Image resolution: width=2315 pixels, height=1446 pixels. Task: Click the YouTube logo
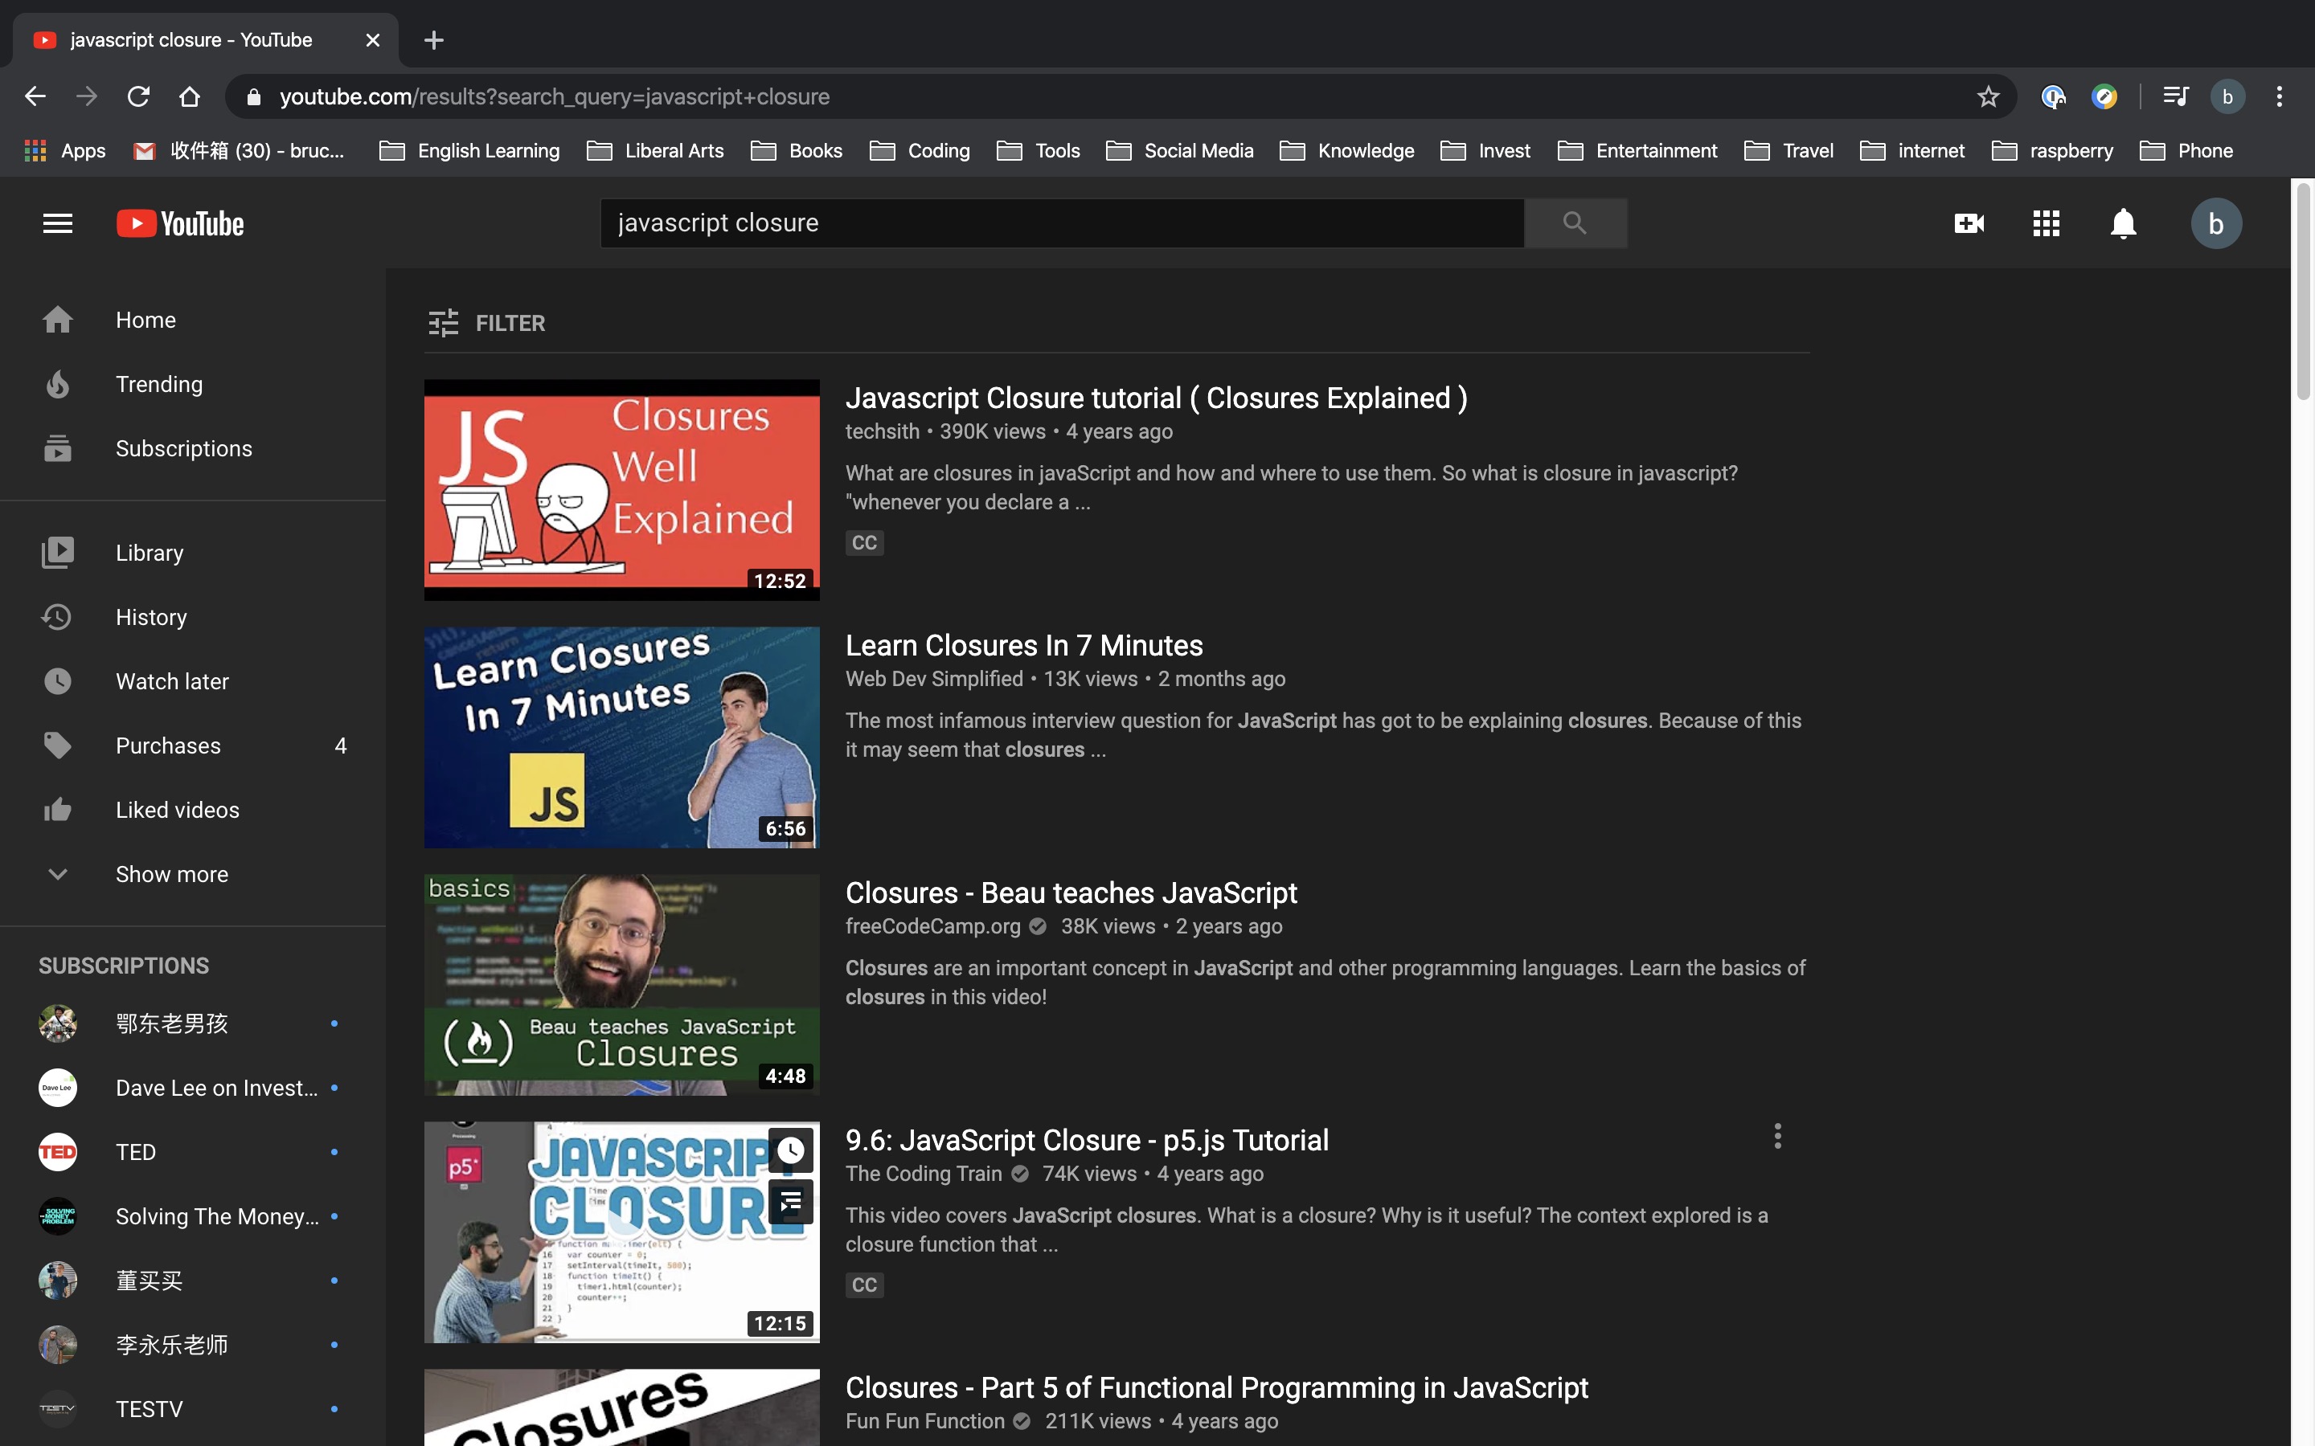pyautogui.click(x=180, y=224)
